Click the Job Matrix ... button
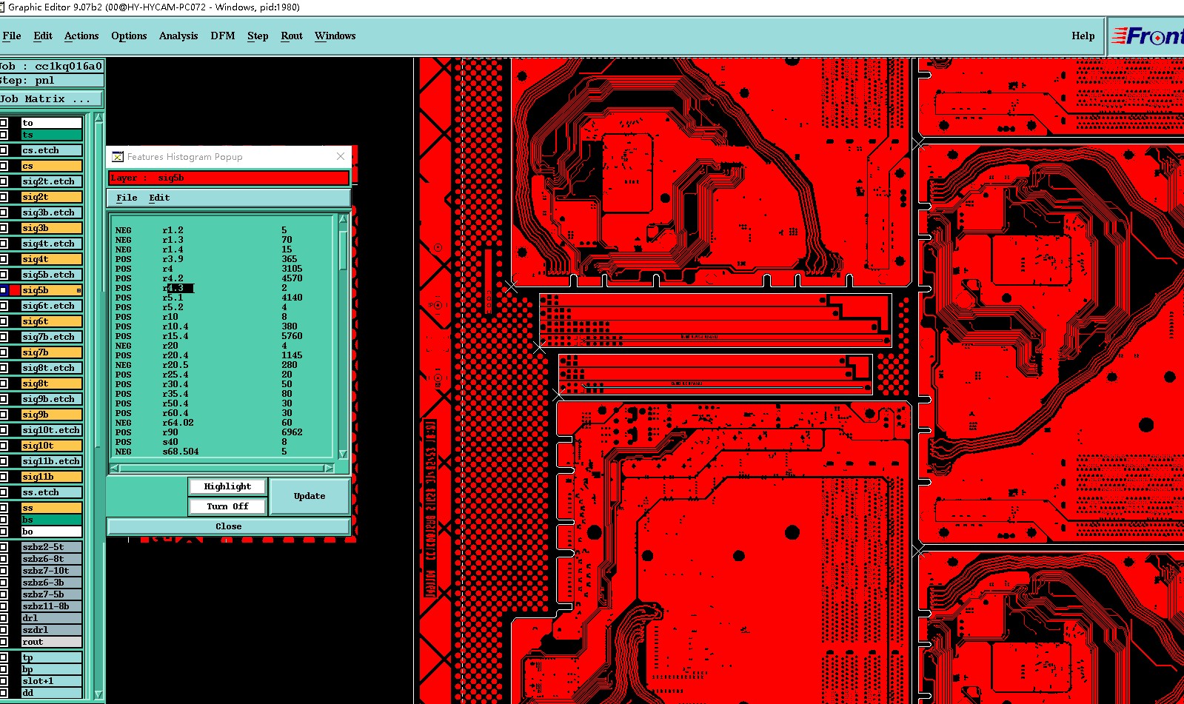The width and height of the screenshot is (1184, 704). pyautogui.click(x=51, y=98)
